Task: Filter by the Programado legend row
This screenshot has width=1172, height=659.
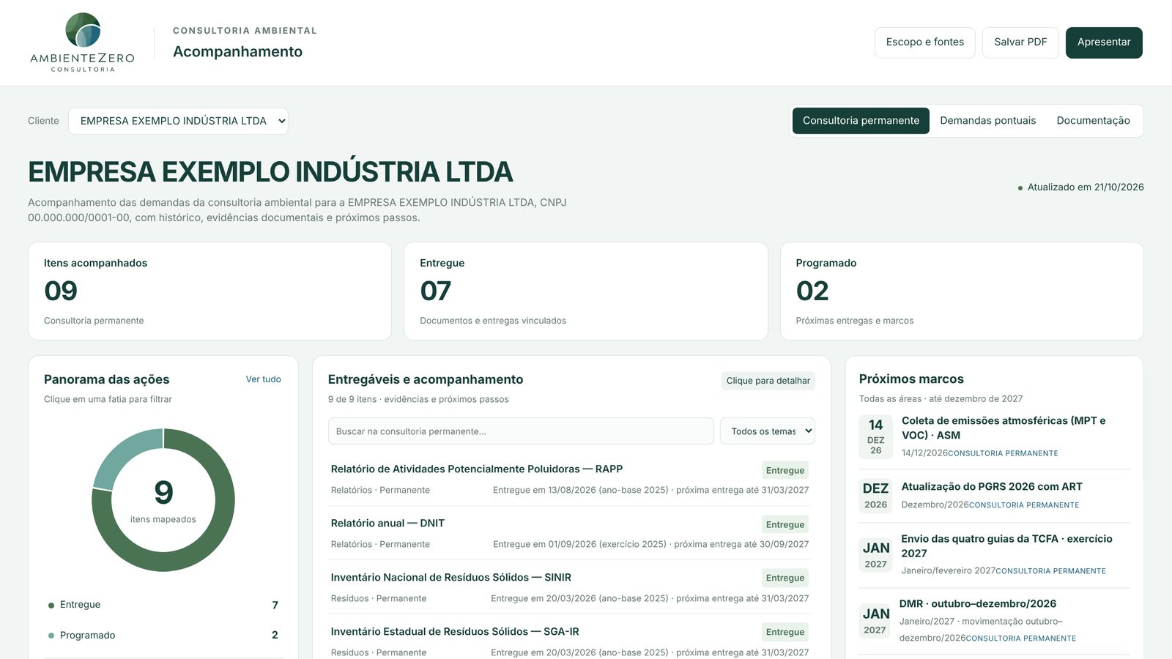Action: tap(163, 635)
